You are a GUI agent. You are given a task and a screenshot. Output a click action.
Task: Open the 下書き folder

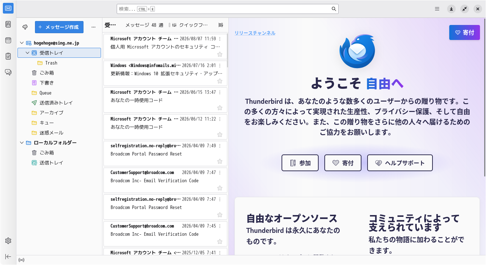[x=59, y=83]
